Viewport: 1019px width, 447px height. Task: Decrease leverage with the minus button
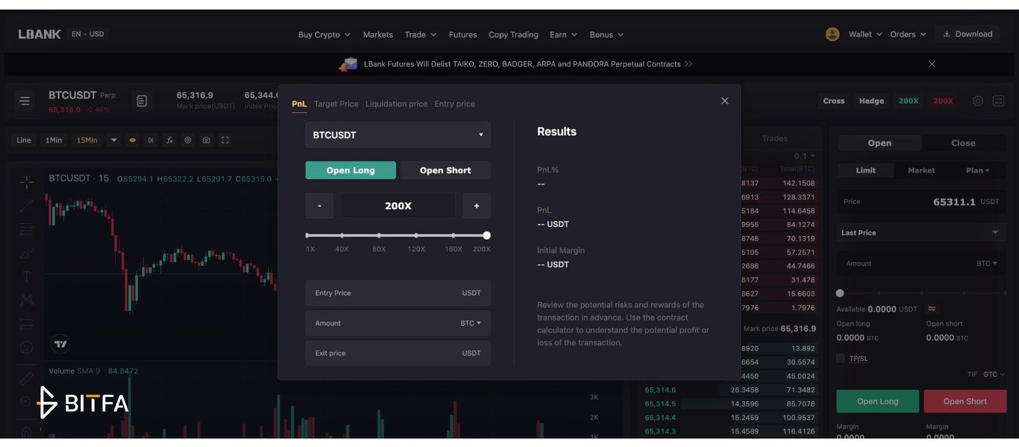pos(320,206)
